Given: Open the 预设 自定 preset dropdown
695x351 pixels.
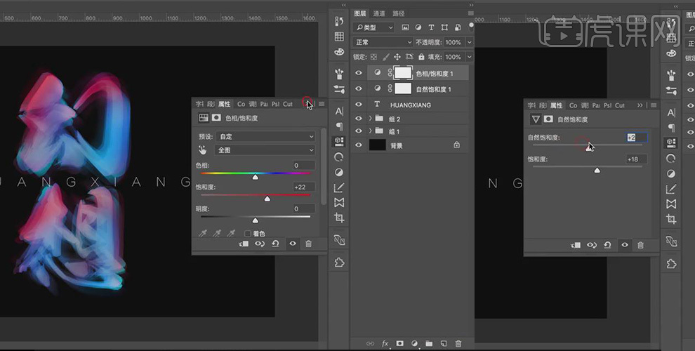Looking at the screenshot, I should click(266, 136).
